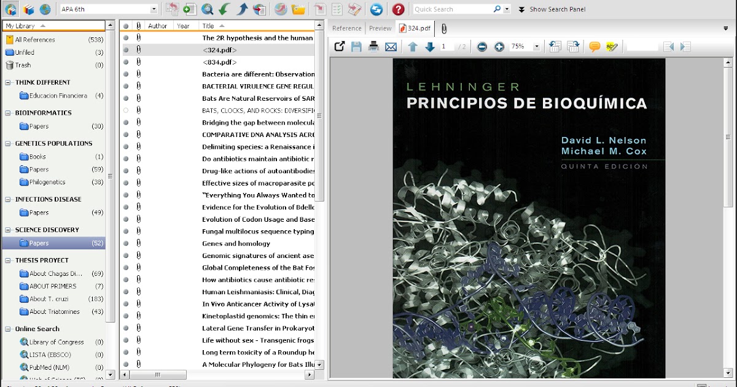The width and height of the screenshot is (737, 387).
Task: Click Copy to Local Library icon
Action: [x=172, y=9]
